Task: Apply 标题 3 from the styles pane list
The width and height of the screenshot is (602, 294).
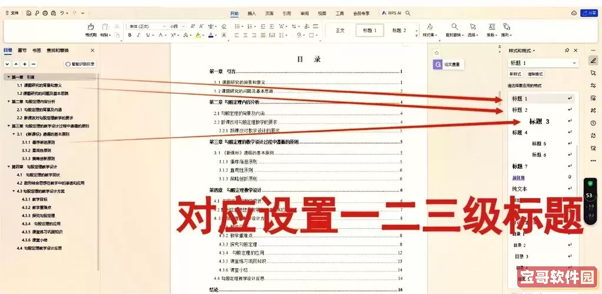Action: (541, 122)
